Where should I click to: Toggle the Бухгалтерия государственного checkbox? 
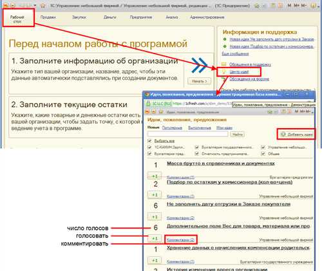(x=196, y=147)
